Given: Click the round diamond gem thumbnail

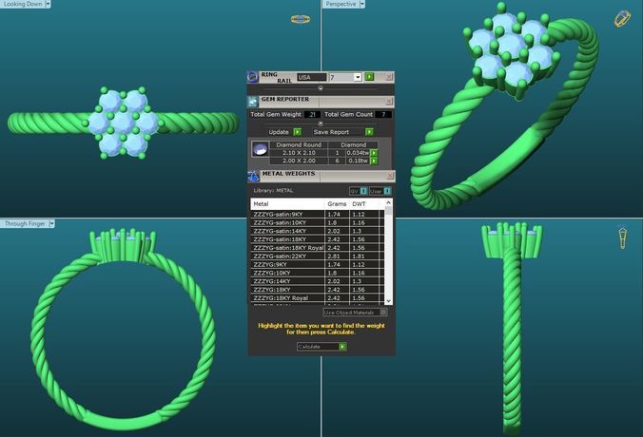Looking at the screenshot, I should [260, 149].
